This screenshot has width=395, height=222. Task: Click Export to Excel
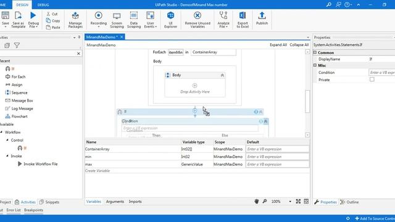[243, 20]
